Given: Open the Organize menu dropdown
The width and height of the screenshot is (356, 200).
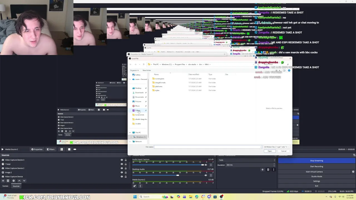Looking at the screenshot, I should (x=134, y=70).
